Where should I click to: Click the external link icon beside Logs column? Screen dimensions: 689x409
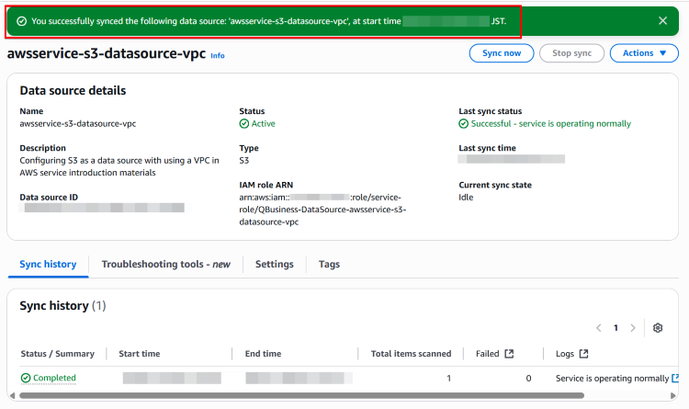tap(583, 354)
